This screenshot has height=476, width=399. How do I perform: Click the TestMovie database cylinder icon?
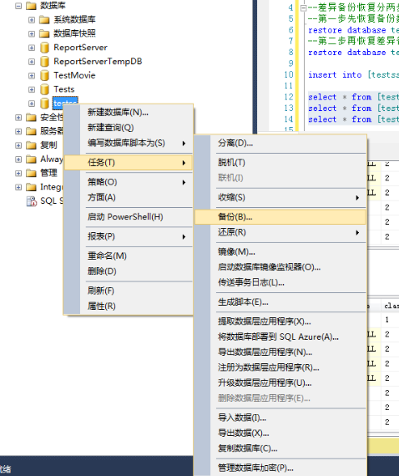44,76
